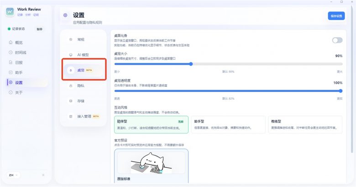Click the 桌宠大小 size slider track
The width and height of the screenshot is (356, 187).
tap(228, 64)
